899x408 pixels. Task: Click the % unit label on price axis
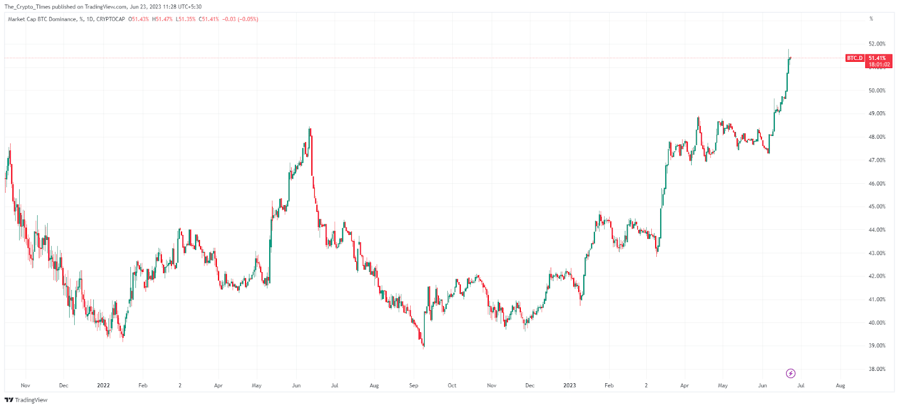coord(871,19)
